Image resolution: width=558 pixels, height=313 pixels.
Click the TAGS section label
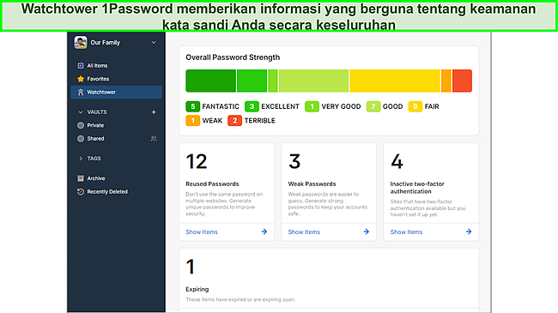[94, 159]
